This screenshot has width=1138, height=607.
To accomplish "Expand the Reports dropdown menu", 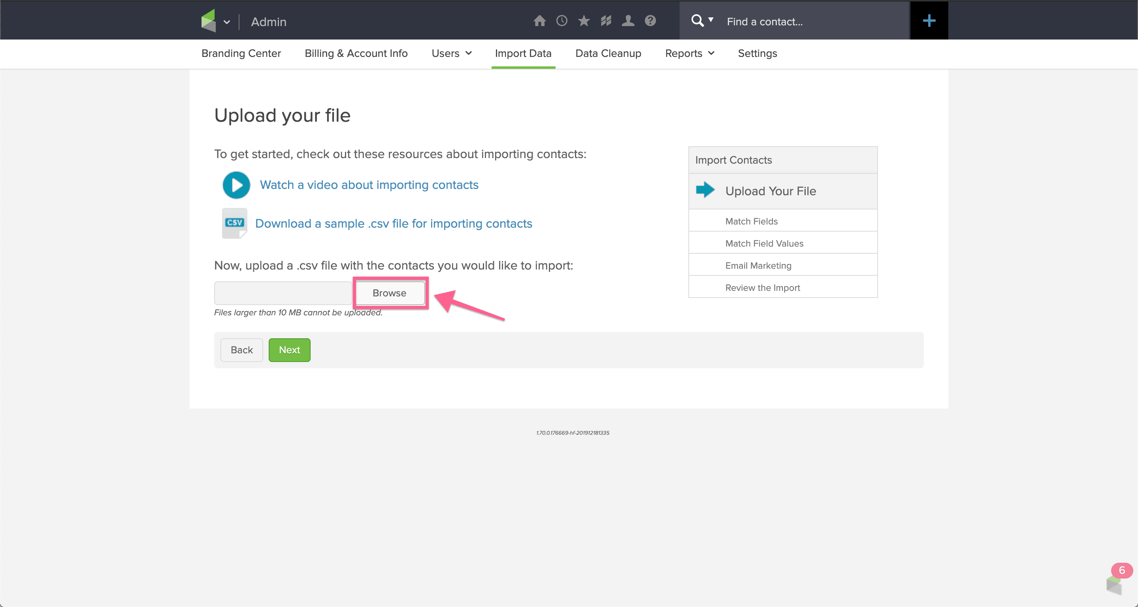I will [x=690, y=53].
